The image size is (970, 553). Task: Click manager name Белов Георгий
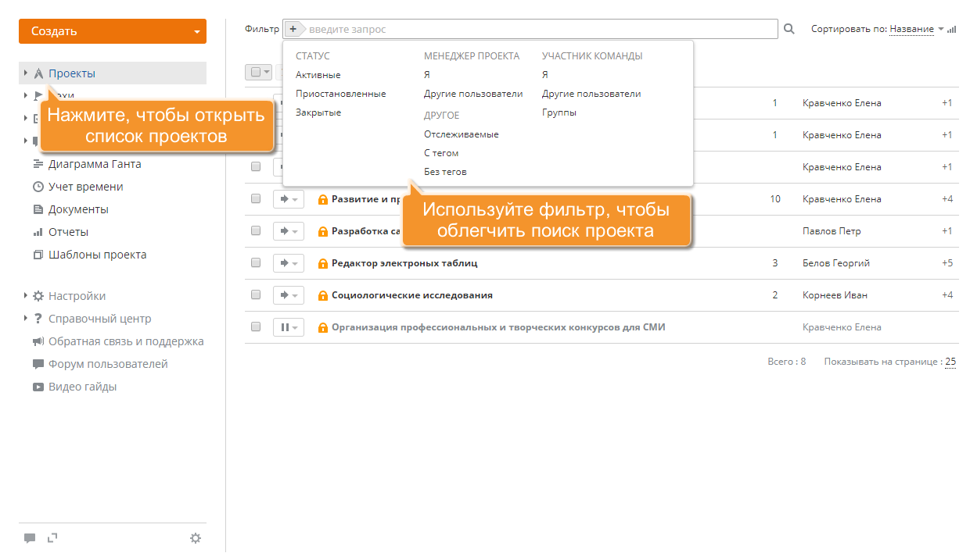tap(836, 263)
